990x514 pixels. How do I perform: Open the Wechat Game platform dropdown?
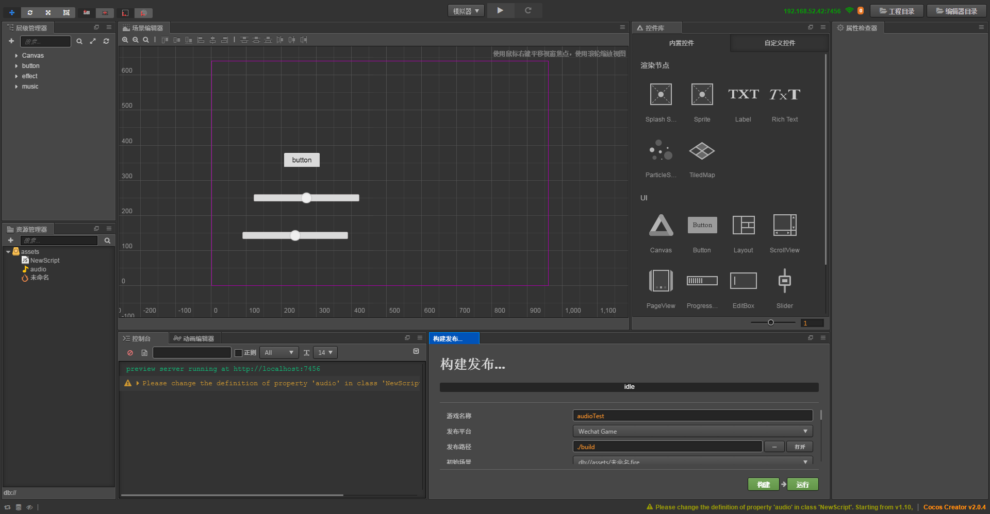point(692,432)
